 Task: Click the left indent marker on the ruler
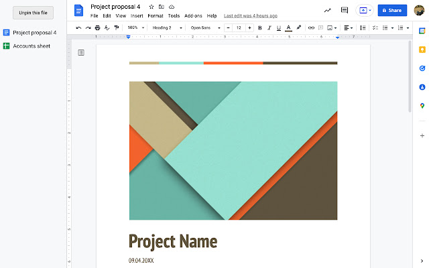[x=128, y=37]
